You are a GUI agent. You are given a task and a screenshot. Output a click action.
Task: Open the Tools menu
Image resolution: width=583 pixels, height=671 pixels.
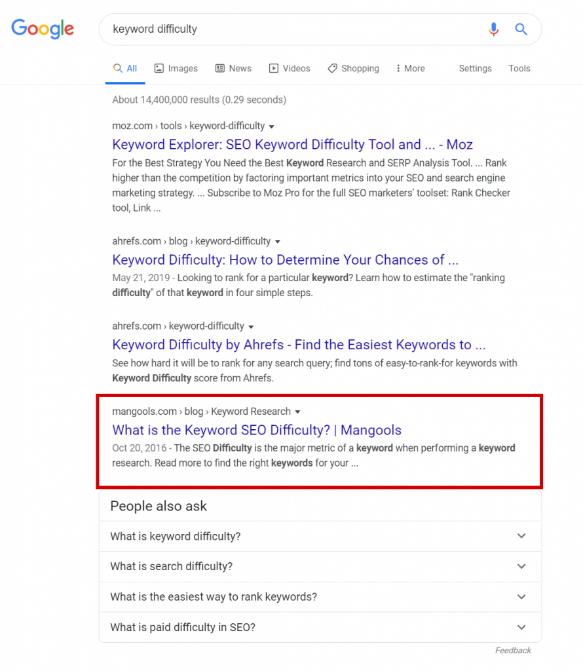pos(519,68)
